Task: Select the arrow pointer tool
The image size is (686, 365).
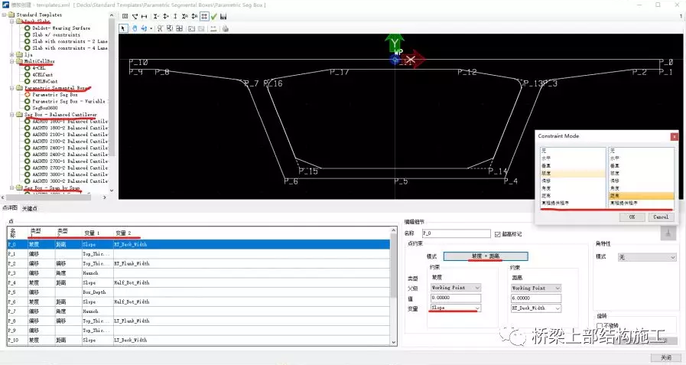Action: click(123, 28)
